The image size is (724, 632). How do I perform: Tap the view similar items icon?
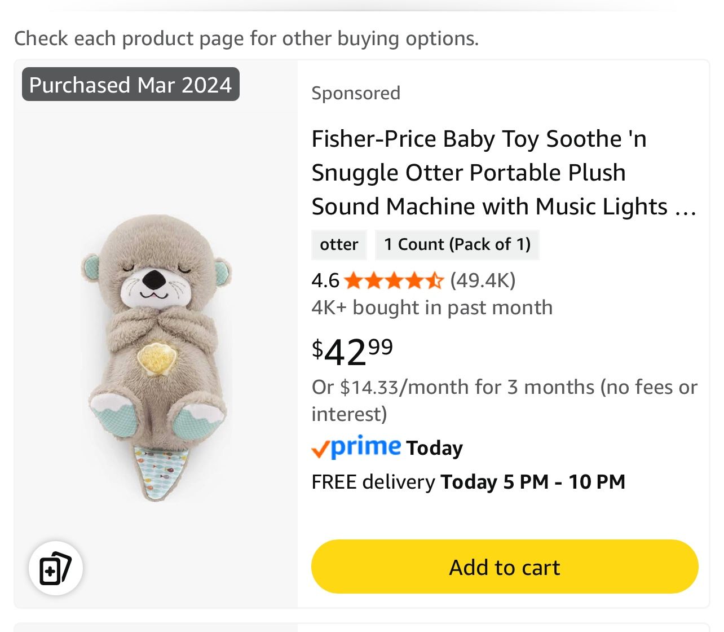click(x=55, y=568)
